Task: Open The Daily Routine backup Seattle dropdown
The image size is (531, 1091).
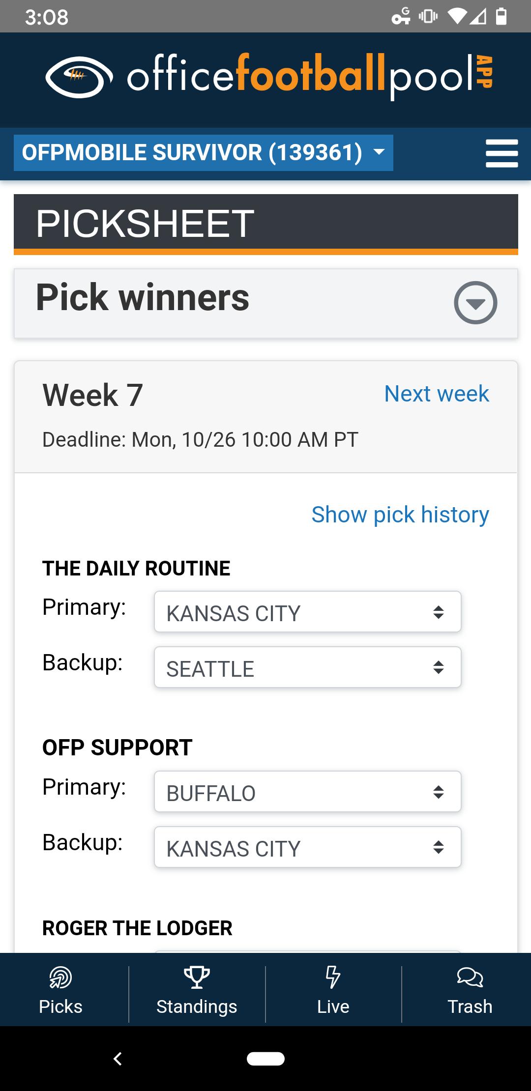Action: click(307, 667)
